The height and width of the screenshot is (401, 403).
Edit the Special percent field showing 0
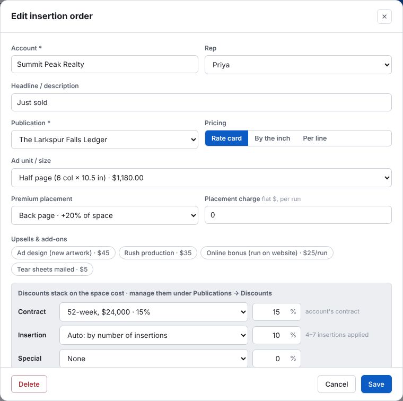tap(277, 359)
